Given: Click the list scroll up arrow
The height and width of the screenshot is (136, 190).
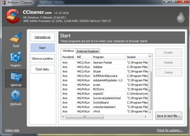Looking at the screenshot, I should [x=150, y=56].
